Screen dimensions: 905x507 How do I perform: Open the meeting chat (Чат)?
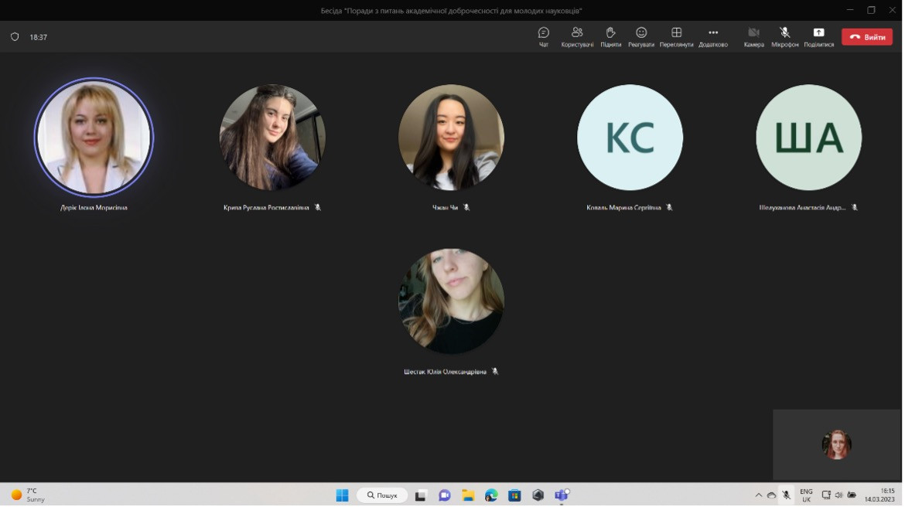pyautogui.click(x=543, y=37)
